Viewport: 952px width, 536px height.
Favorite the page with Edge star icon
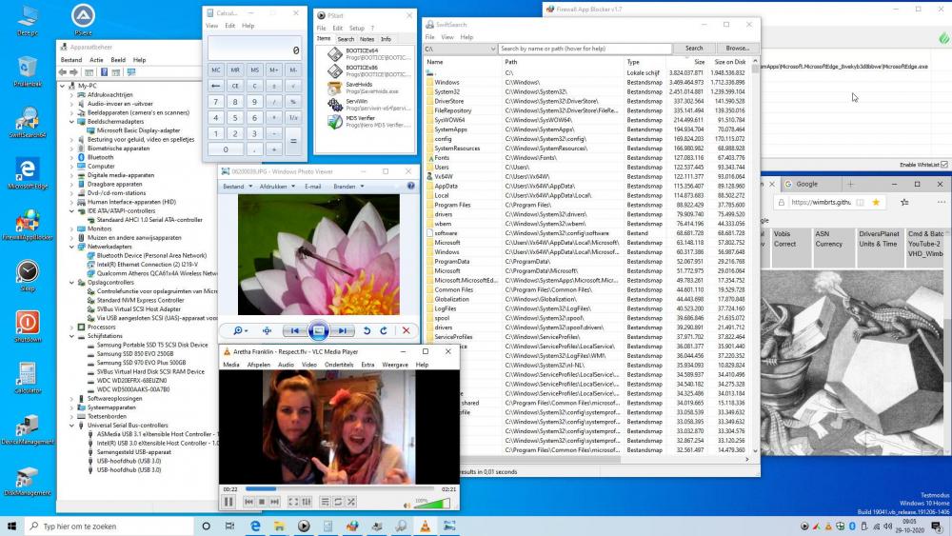point(875,202)
